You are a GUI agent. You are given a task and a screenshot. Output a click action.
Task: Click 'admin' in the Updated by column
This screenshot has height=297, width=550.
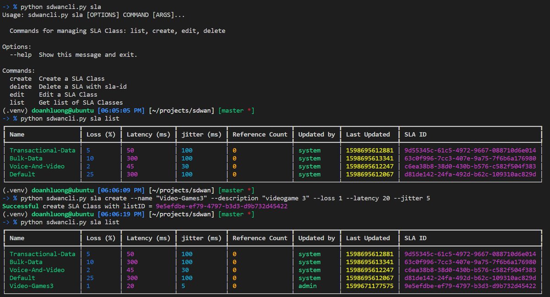click(308, 286)
